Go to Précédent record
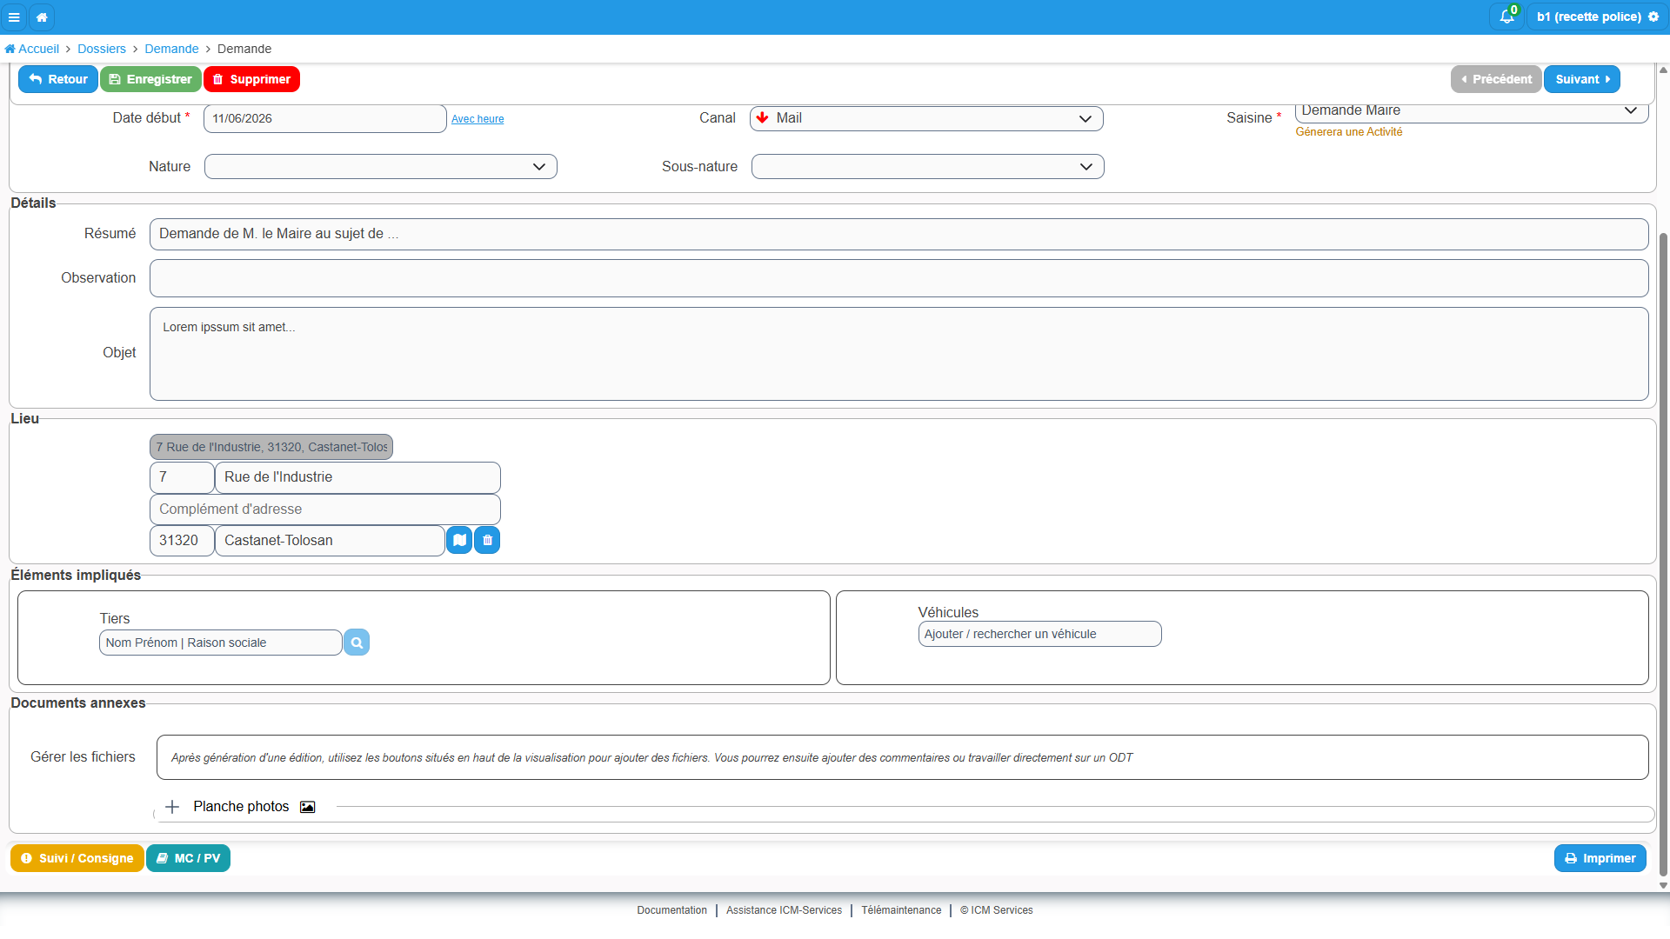This screenshot has width=1670, height=939. click(x=1496, y=79)
